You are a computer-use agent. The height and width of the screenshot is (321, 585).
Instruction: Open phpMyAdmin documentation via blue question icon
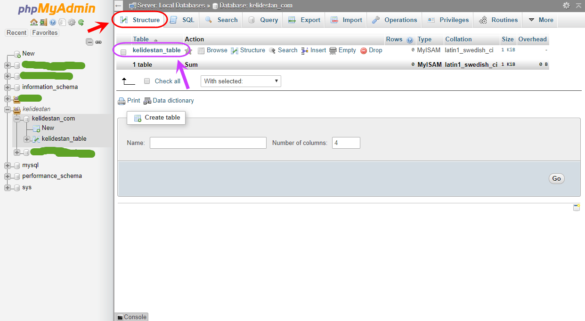tap(53, 22)
